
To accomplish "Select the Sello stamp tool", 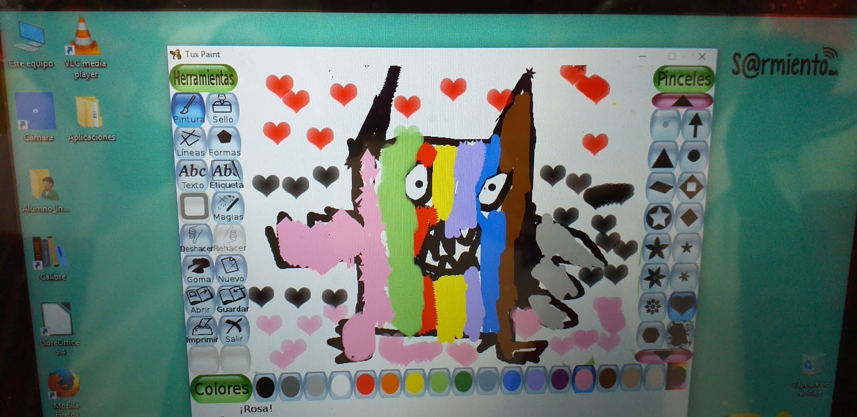I will point(222,109).
